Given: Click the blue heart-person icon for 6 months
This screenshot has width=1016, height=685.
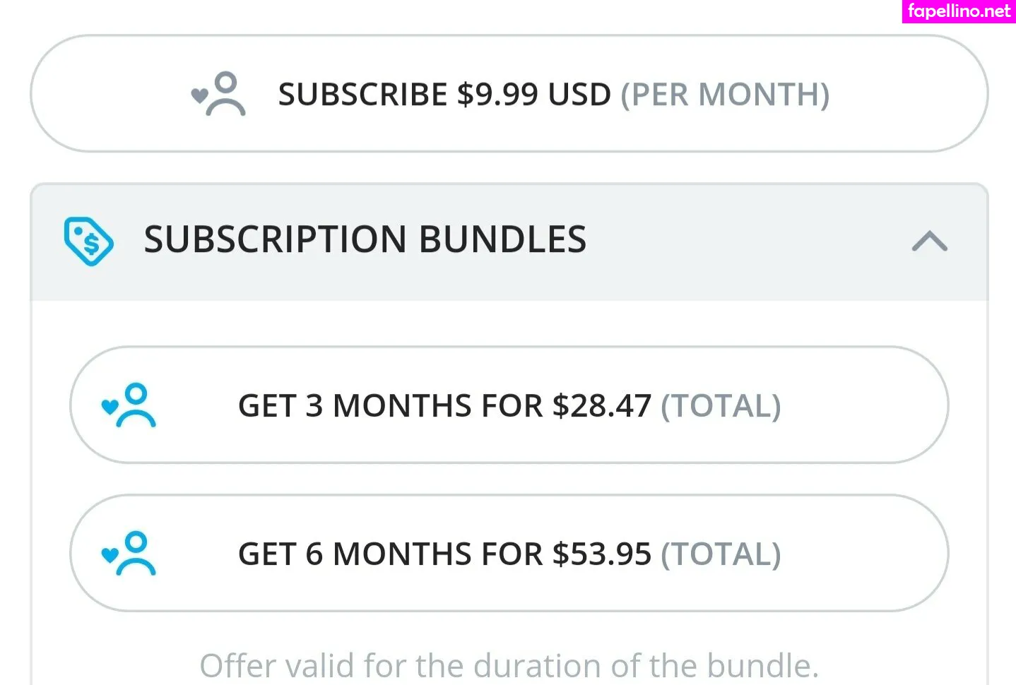Looking at the screenshot, I should [x=129, y=554].
